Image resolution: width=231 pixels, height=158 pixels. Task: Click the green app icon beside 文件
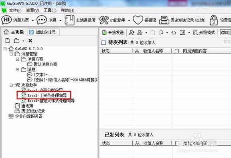(4, 10)
